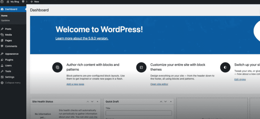Click visit the link in Site Health text

pos(93,117)
